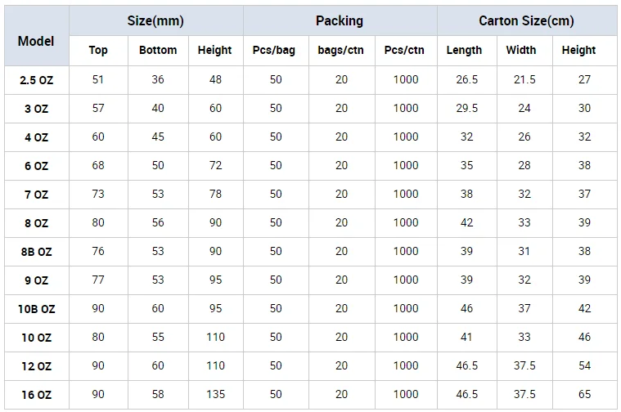Click the 10B OZ model cell
Viewport: 621px width, 412px height.
[36, 309]
